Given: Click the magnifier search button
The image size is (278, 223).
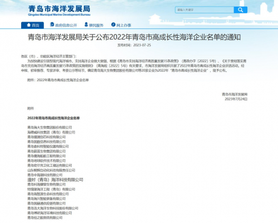Looking at the screenshot, I should tap(240, 10).
